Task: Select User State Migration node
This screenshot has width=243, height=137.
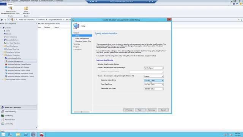Action: click(13, 43)
